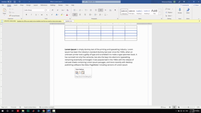Toggle Bold formatting
201x113 pixels.
click(26, 15)
